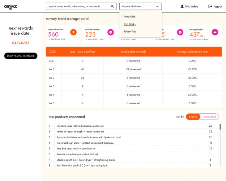Select Robert Ford from distributor list
Image resolution: width=226 pixels, height=181 pixels.
tap(130, 31)
